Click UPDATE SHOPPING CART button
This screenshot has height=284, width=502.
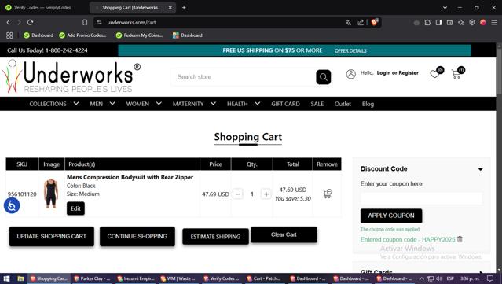pos(52,237)
